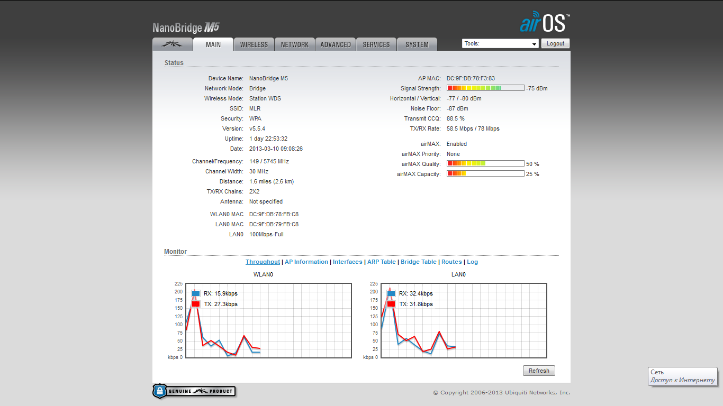
Task: Click the WLAN0 throughput graph
Action: 268,320
